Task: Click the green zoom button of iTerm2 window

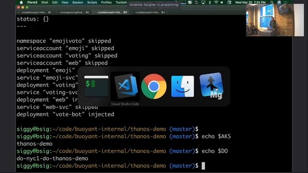Action: 27,8
